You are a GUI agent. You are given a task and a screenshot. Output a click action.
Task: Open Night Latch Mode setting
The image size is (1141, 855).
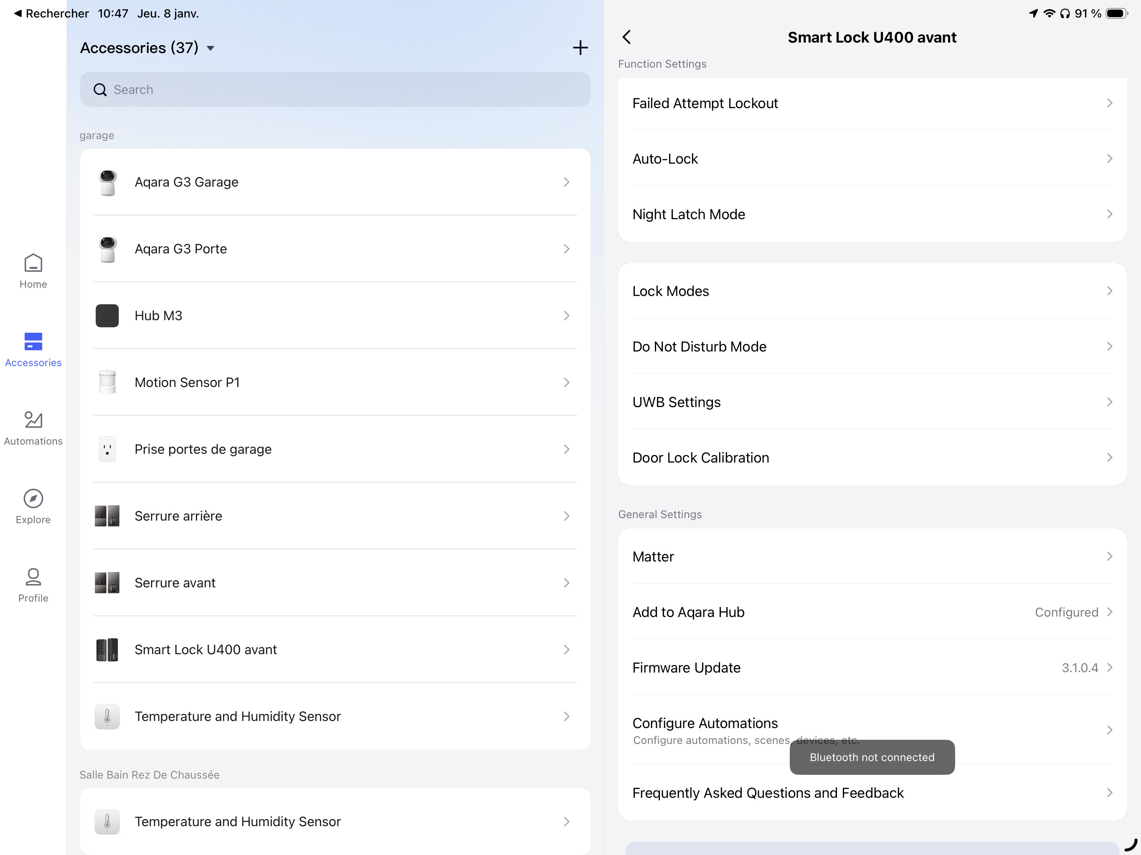(872, 215)
